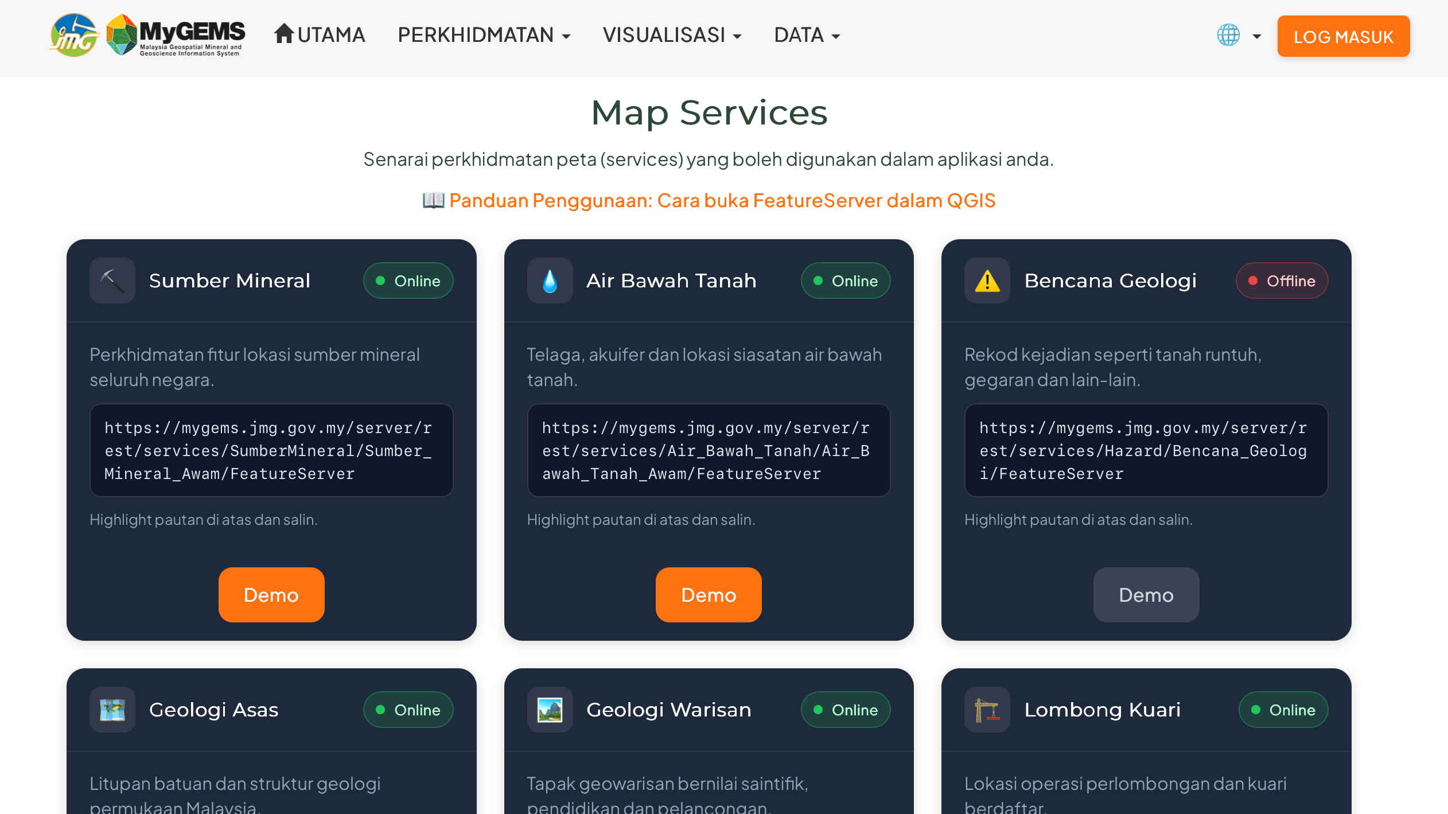Click Online status badge on Lombong Kuari

click(1283, 710)
